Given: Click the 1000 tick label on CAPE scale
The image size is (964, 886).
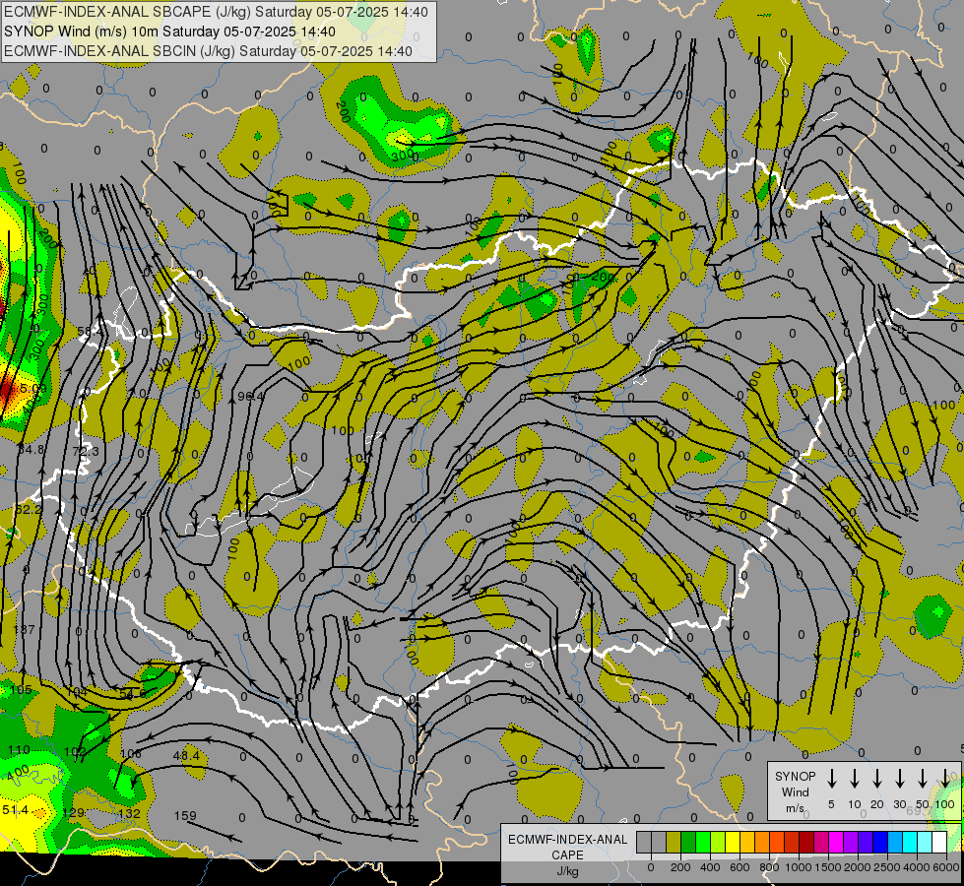Looking at the screenshot, I should point(799,867).
